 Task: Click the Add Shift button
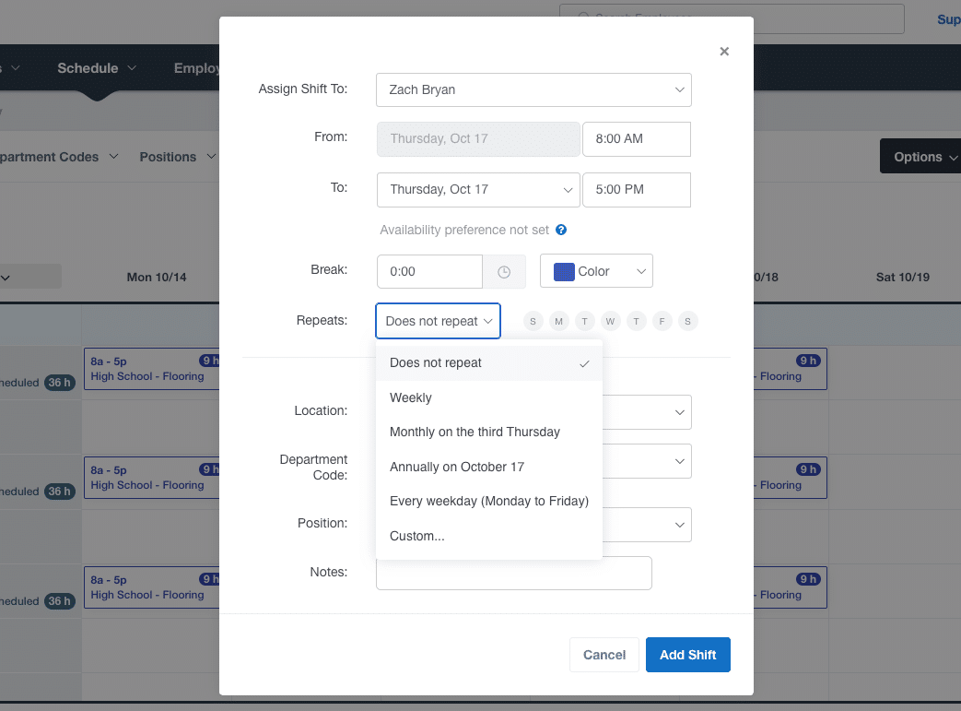click(687, 655)
